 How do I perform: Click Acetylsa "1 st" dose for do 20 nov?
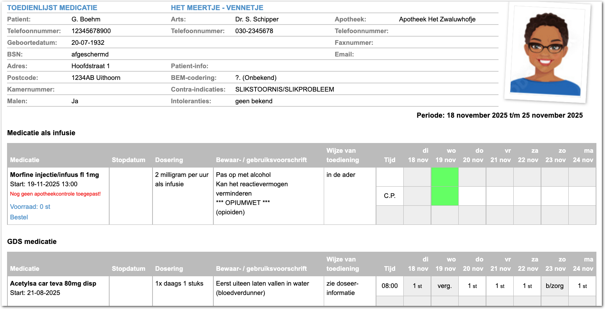[x=472, y=286]
